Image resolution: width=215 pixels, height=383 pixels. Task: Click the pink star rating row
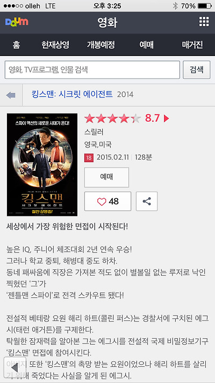tap(113, 119)
